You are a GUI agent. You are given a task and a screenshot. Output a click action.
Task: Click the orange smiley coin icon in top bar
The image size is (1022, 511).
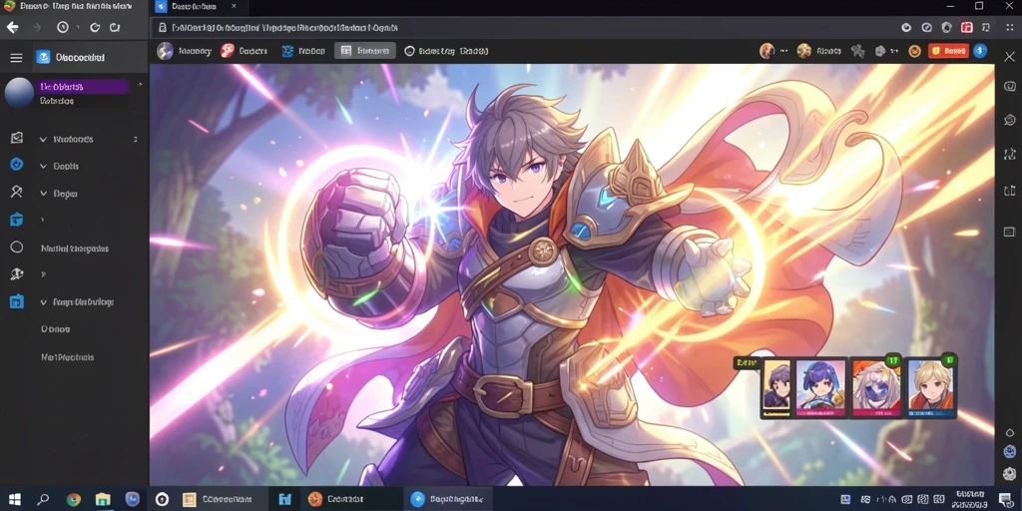click(x=914, y=51)
